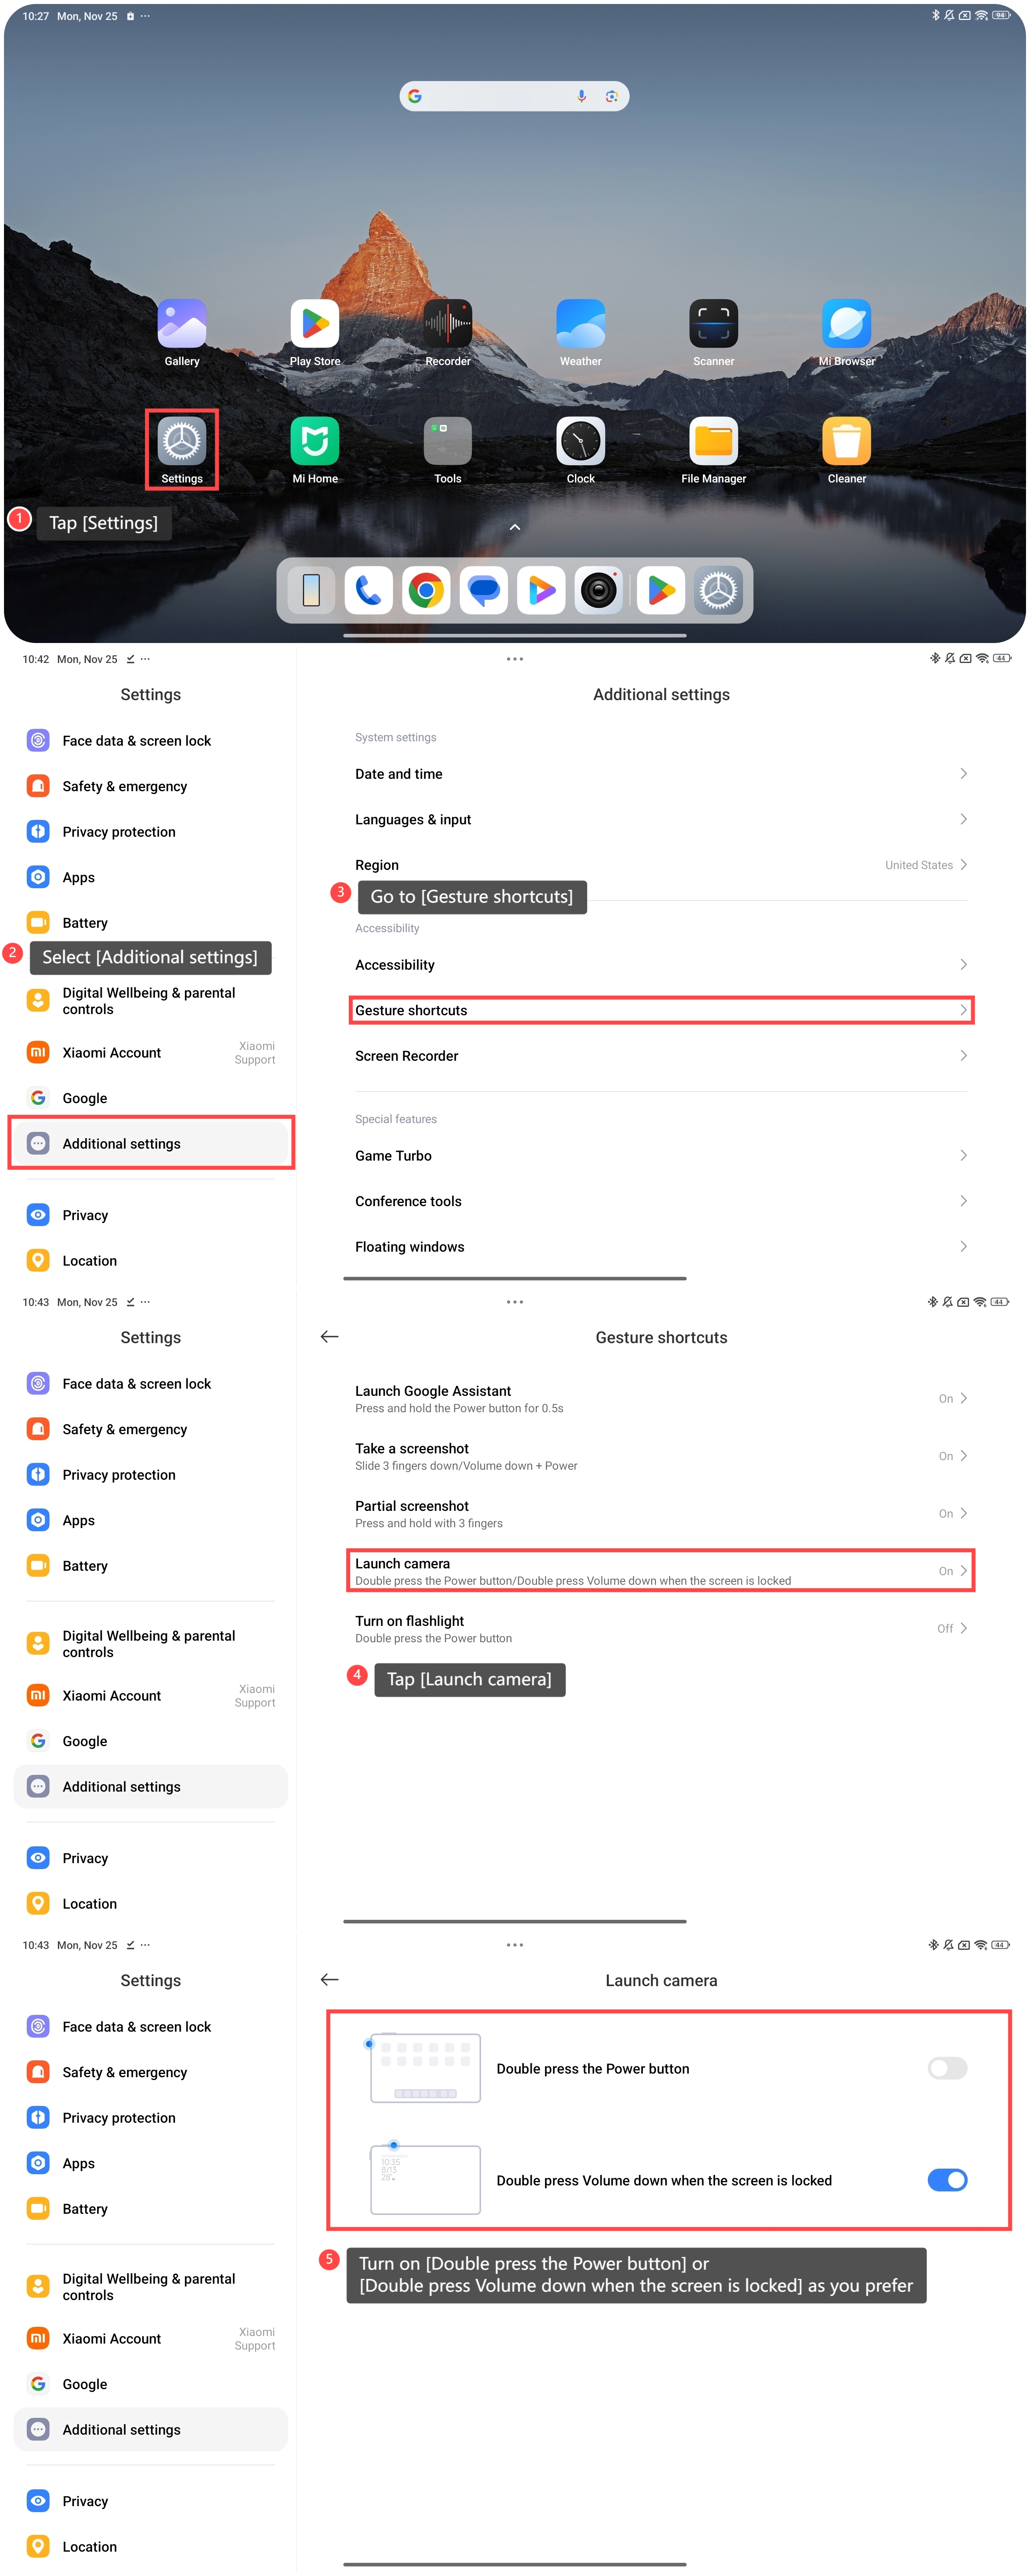Open the Scanner app icon
Viewport: 1030px width, 2576px height.
click(x=714, y=324)
